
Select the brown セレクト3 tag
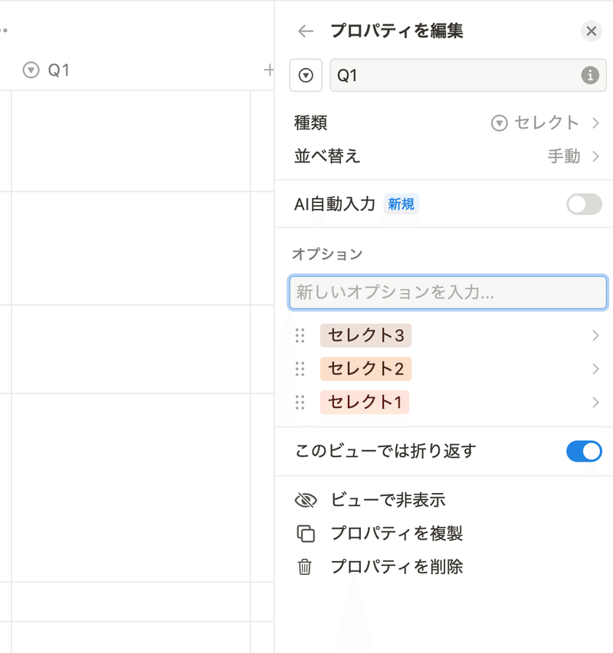(366, 335)
